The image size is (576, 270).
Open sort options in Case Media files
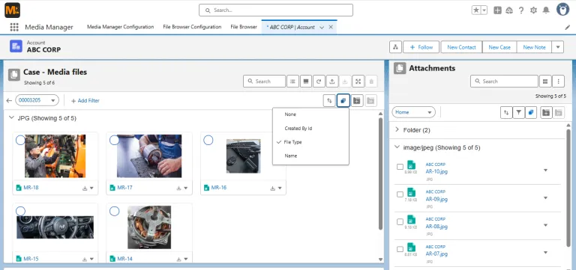(x=328, y=100)
